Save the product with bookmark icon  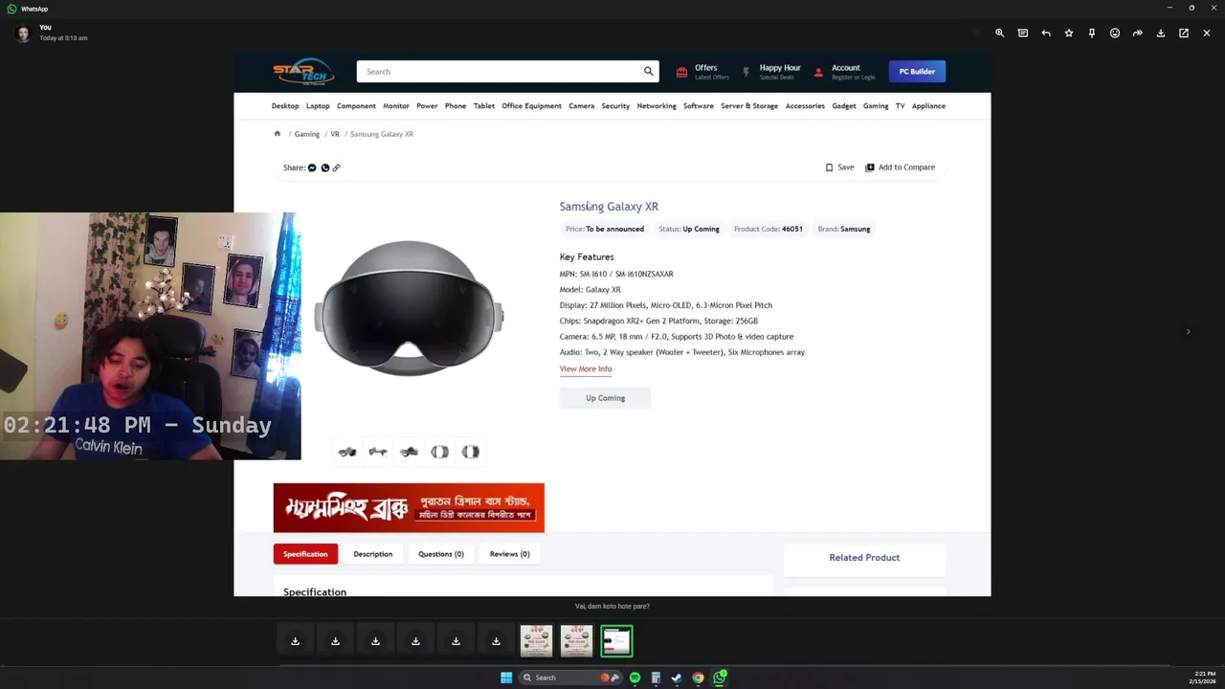coord(839,167)
